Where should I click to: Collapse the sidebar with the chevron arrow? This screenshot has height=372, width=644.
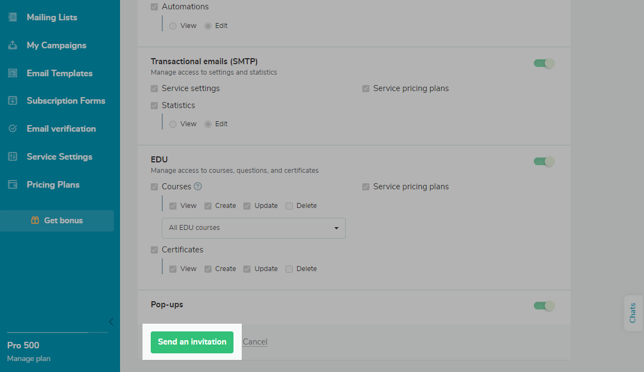pos(111,322)
